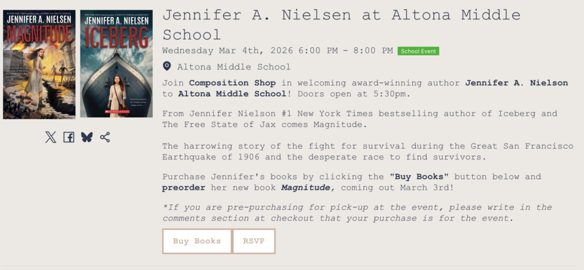Open the Iceberg book cover image
This screenshot has width=584, height=270.
click(116, 64)
